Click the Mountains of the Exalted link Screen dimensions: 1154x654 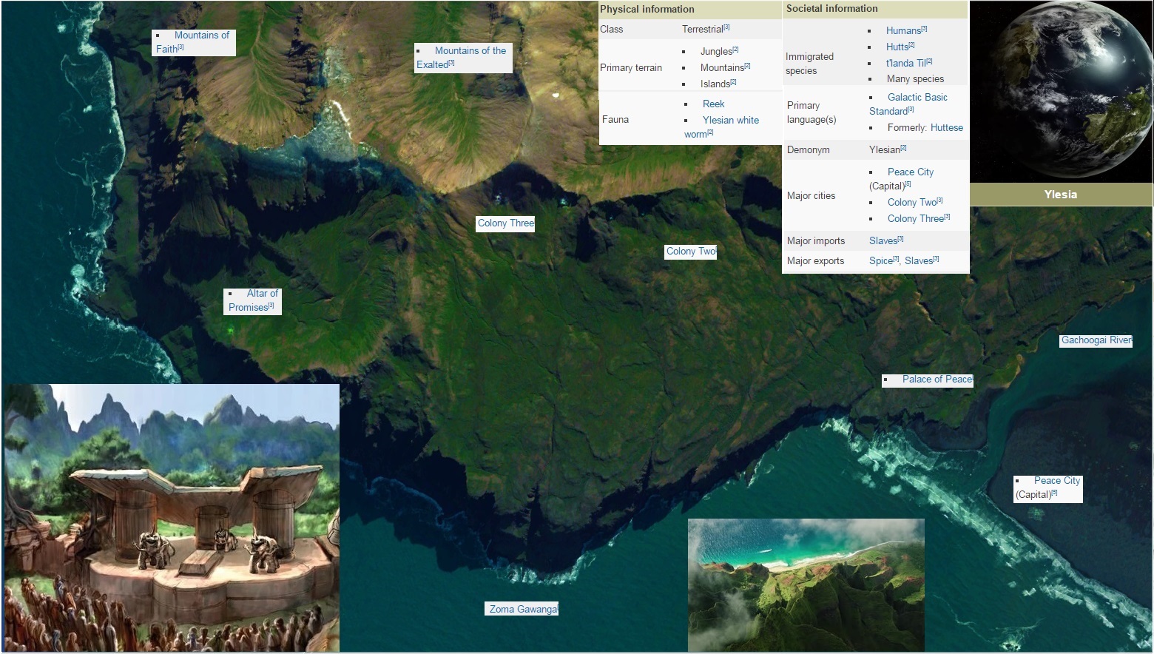pyautogui.click(x=470, y=51)
